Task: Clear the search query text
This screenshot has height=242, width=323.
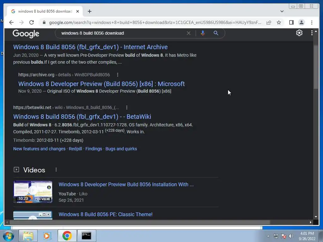Action: click(x=188, y=33)
